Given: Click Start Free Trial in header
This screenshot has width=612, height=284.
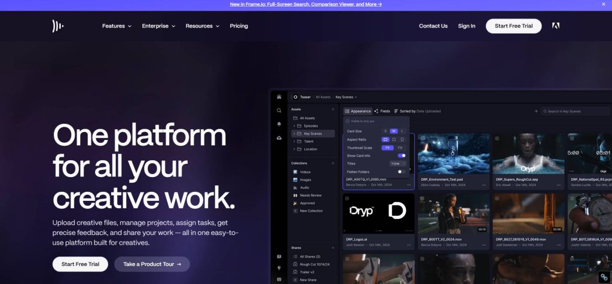Looking at the screenshot, I should pos(513,26).
